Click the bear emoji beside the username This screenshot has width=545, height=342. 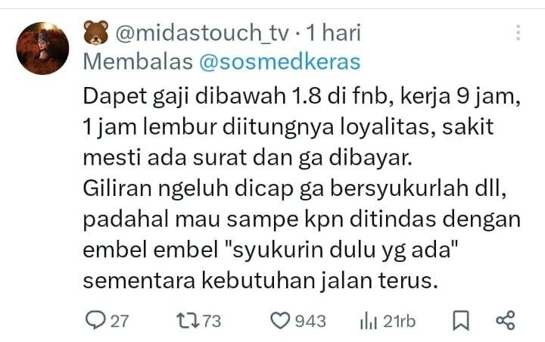point(96,33)
